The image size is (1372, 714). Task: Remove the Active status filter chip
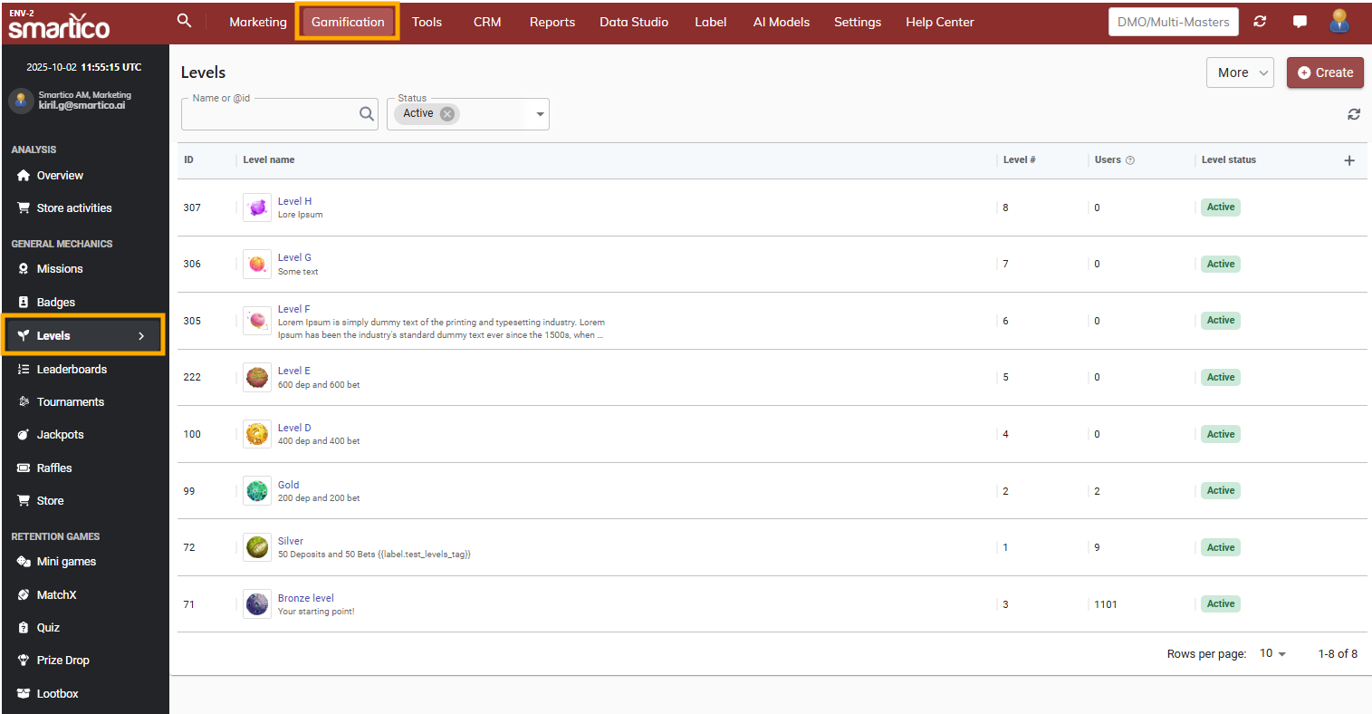pos(447,113)
